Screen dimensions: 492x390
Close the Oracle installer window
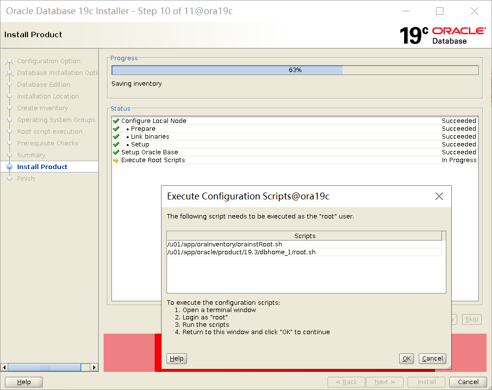point(474,11)
